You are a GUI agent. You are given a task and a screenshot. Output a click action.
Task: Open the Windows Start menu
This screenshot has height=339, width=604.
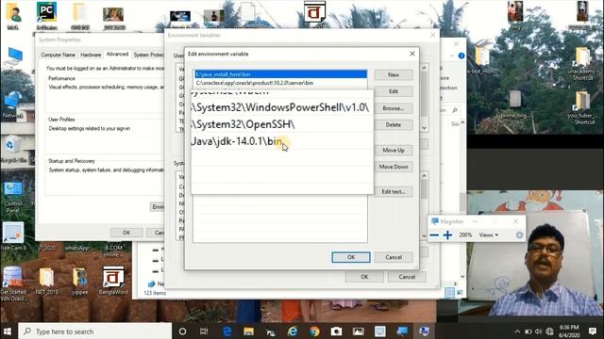tap(8, 331)
